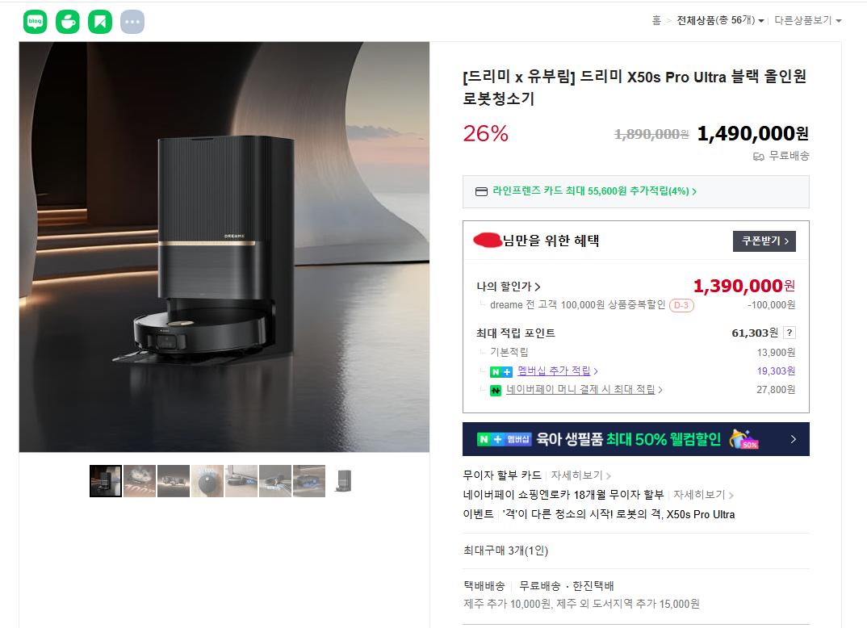Click the N+ membership badge icon

[501, 372]
